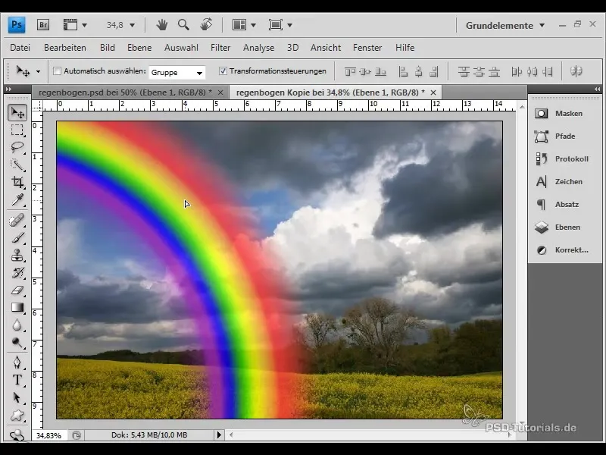
Task: Select the Eyedropper tool
Action: [x=17, y=199]
